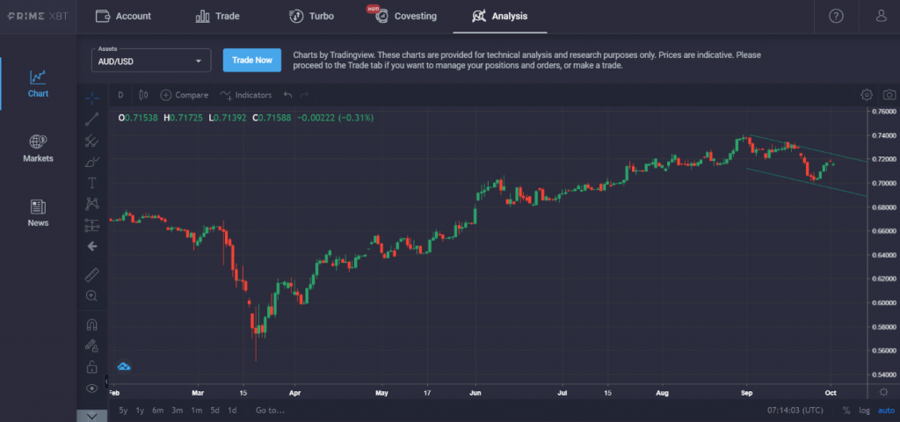
Task: Open the D timeframe interval selector
Action: (x=120, y=95)
